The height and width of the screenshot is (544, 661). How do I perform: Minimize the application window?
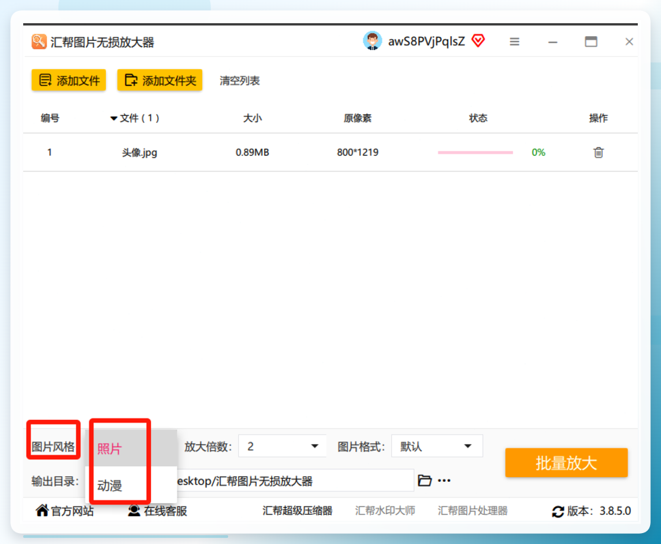(x=552, y=42)
